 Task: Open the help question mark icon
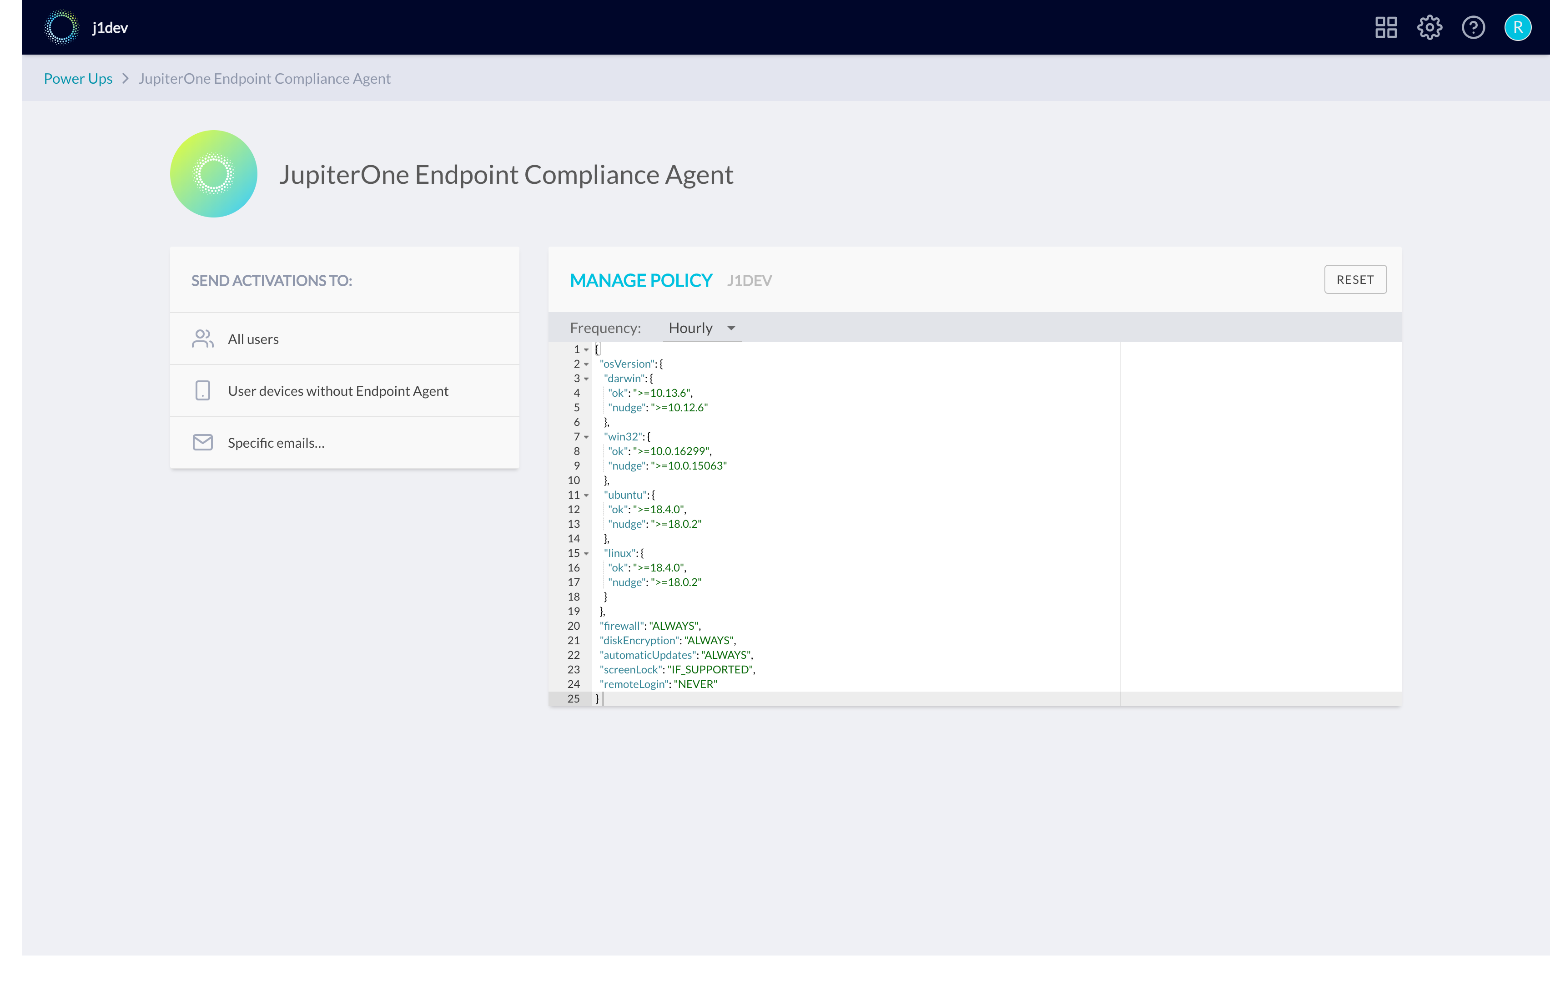coord(1474,27)
